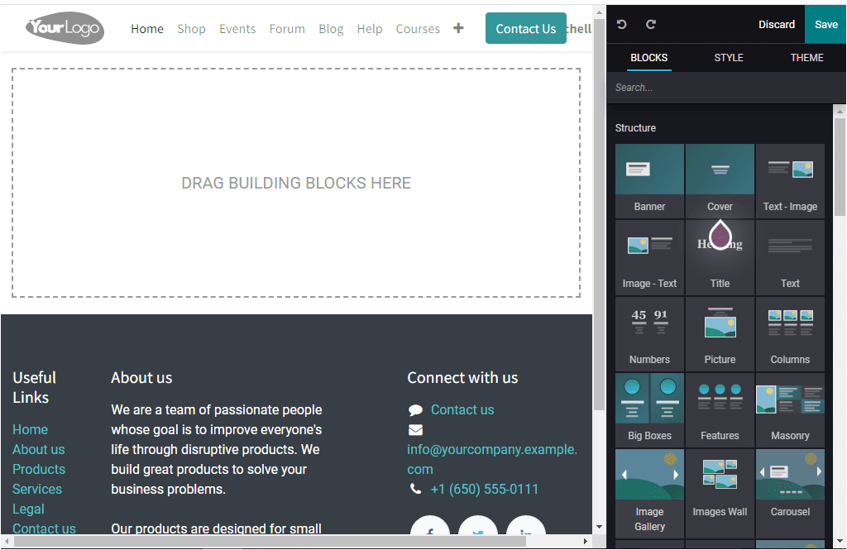The height and width of the screenshot is (550, 847).
Task: Open the Blog page from the navigation menu
Action: point(331,28)
